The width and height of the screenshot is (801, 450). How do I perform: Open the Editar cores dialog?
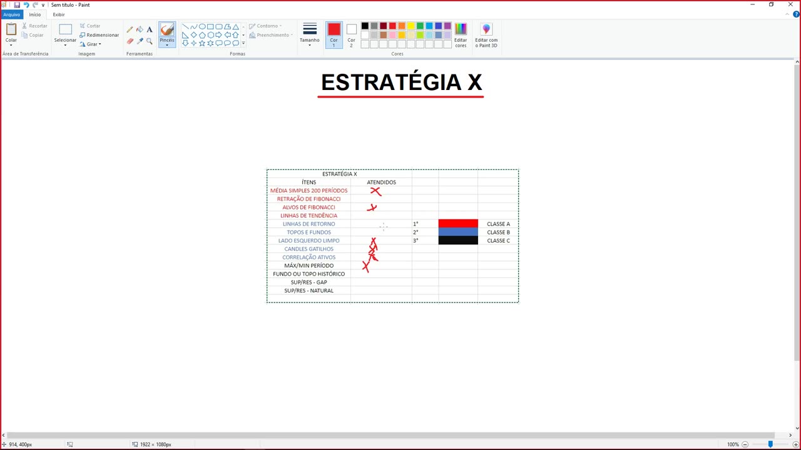pyautogui.click(x=461, y=36)
